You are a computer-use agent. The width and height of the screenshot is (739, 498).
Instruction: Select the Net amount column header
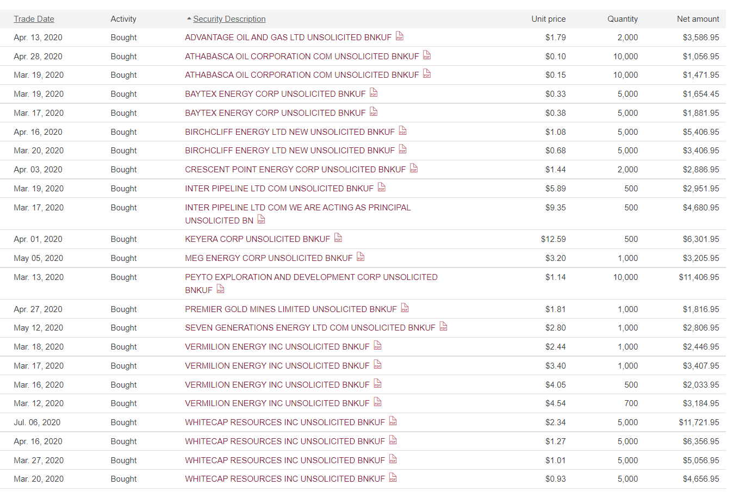pos(698,19)
